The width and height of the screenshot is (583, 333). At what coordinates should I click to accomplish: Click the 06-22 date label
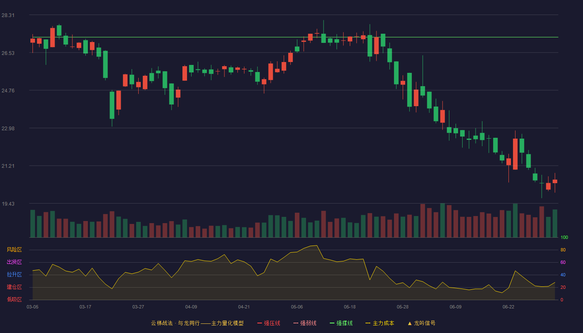(x=508, y=307)
